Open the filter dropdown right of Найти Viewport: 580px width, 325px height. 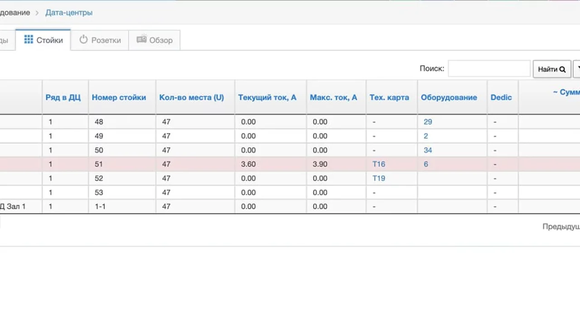click(577, 69)
